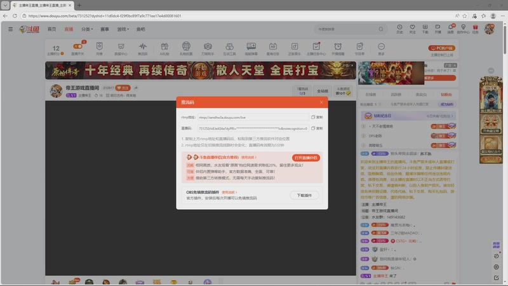
Task: Open the 任务 red gift icon
Action: (x=475, y=29)
